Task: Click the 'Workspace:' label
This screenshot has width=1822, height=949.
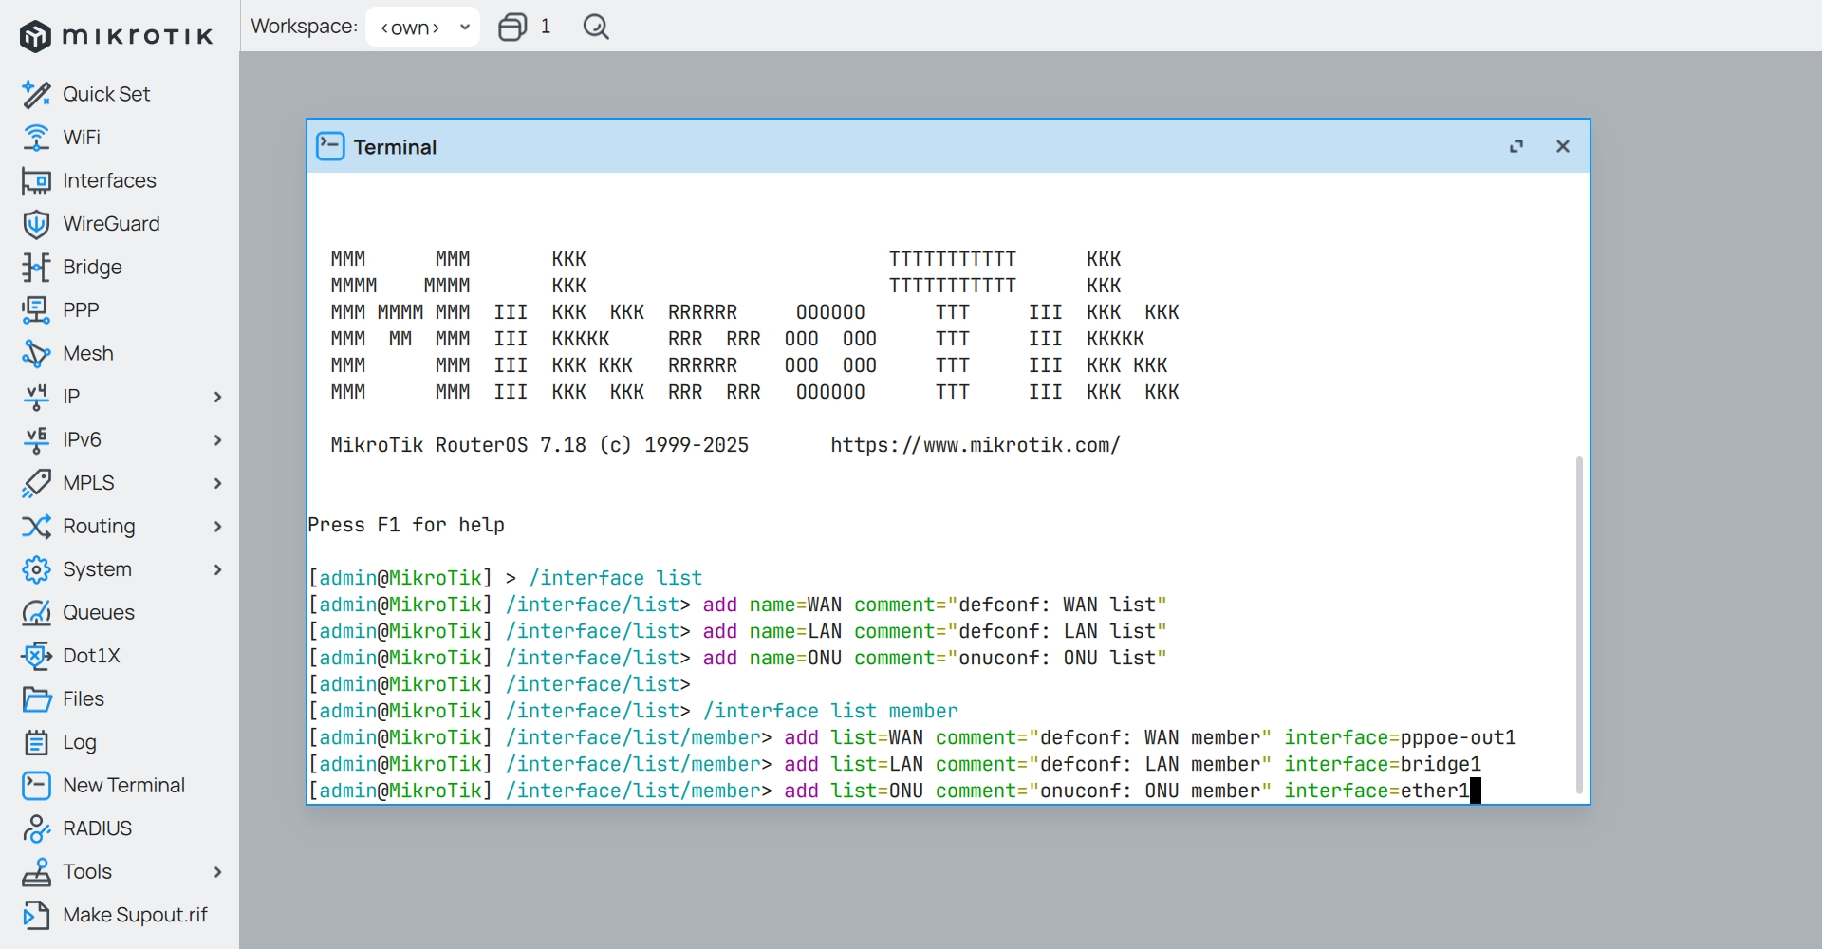Action: pos(304,27)
